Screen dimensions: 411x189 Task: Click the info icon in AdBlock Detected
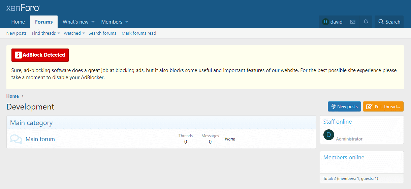point(18,55)
